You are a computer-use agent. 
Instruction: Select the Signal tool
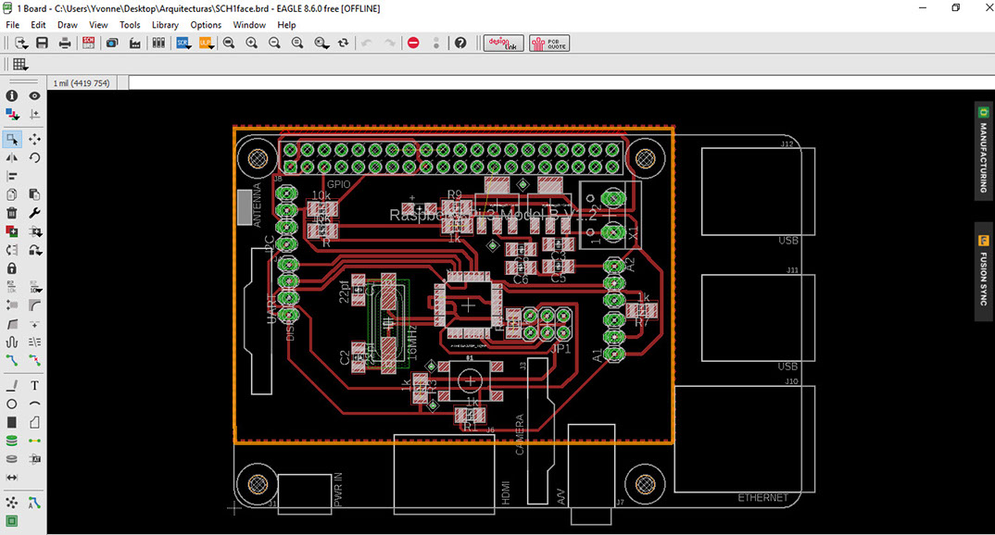point(35,441)
